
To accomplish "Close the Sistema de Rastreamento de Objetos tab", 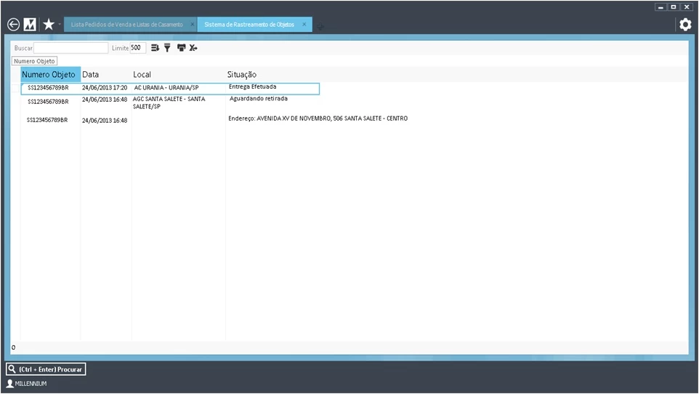I will click(304, 25).
